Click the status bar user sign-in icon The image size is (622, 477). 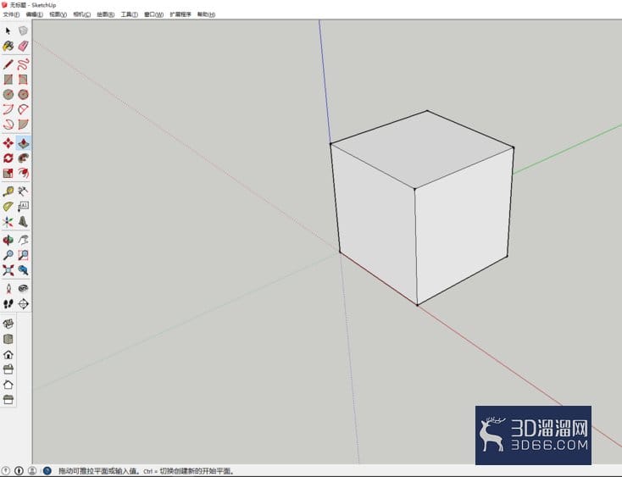tap(32, 471)
